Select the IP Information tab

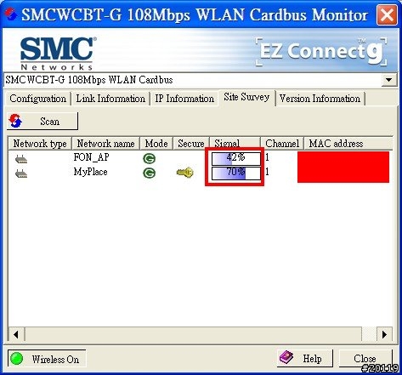point(184,99)
